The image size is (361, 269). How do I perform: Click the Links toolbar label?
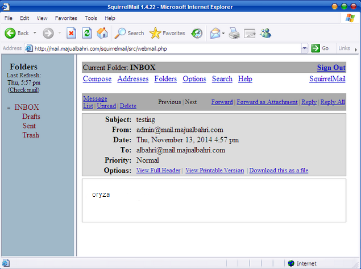point(344,48)
